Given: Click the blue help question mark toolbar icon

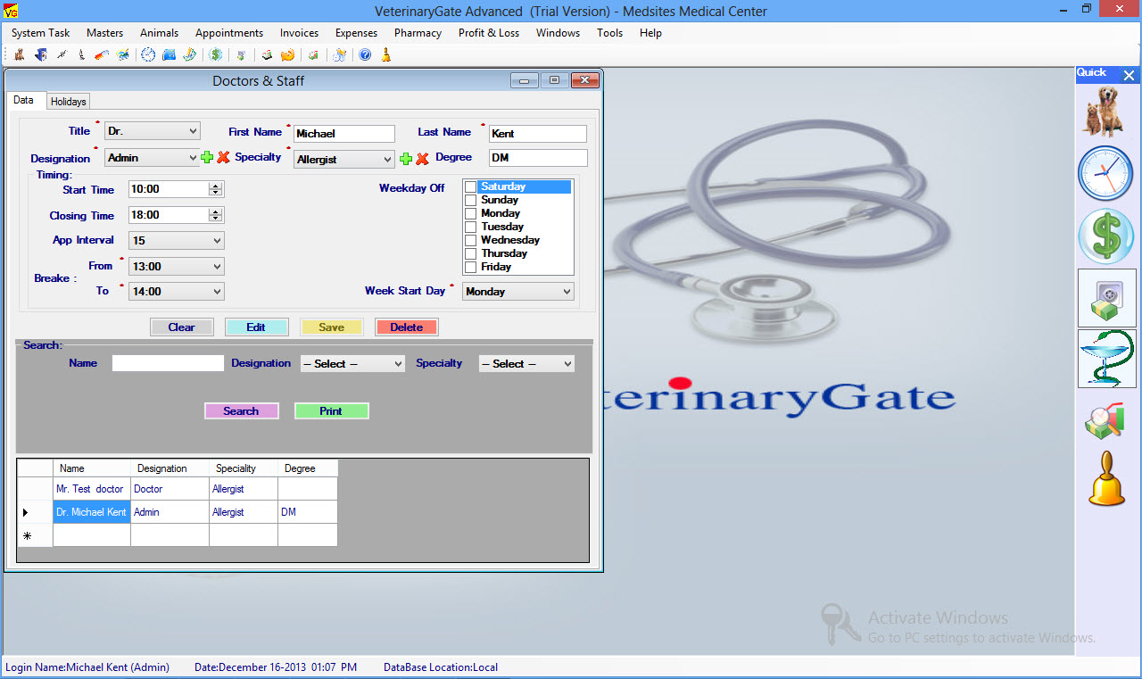Looking at the screenshot, I should [365, 55].
